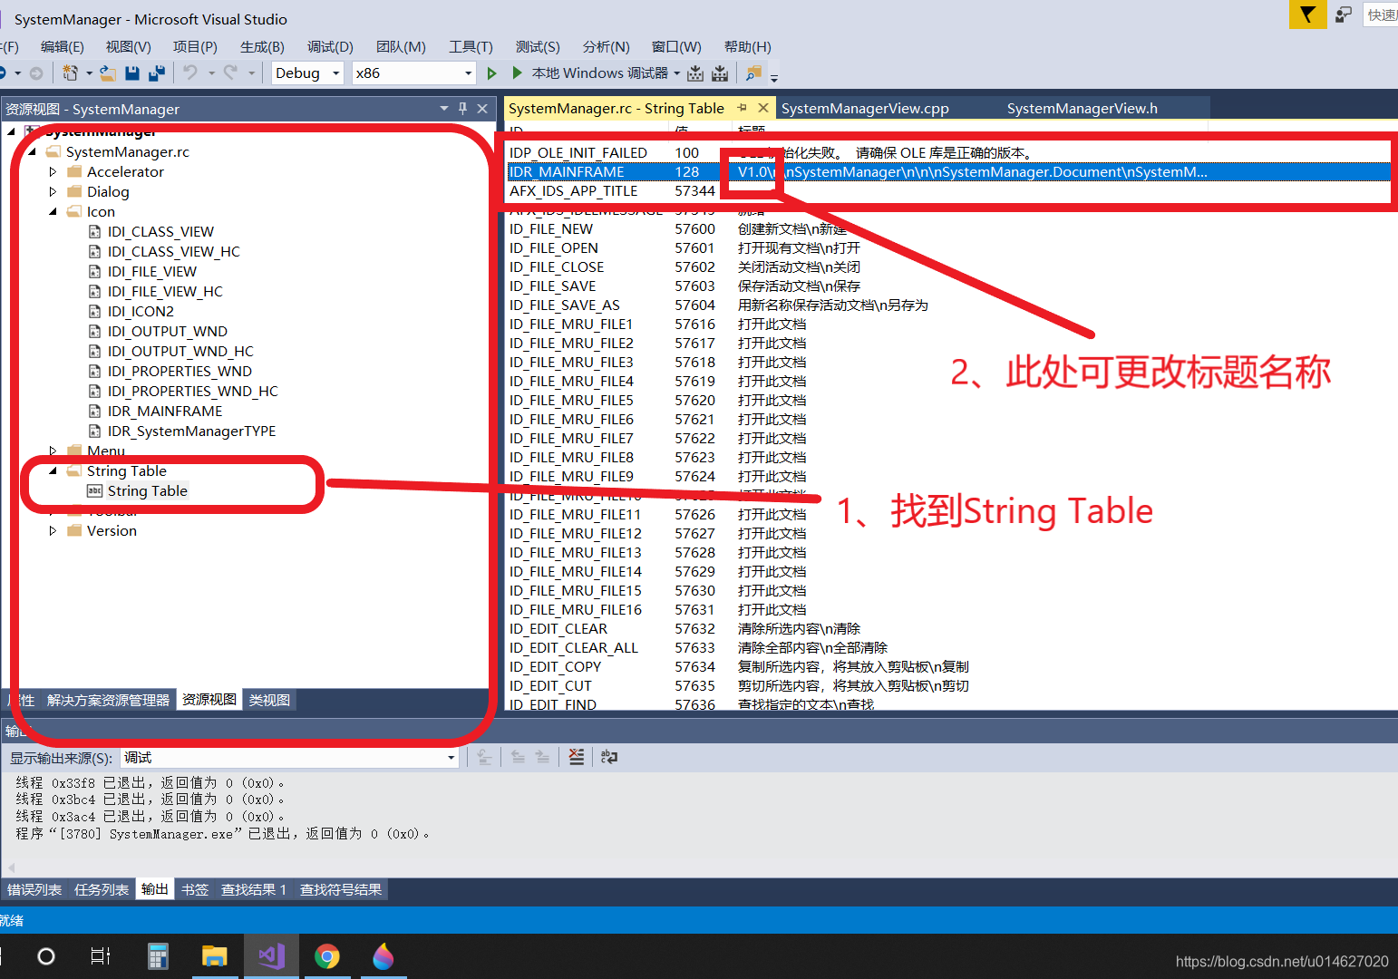Expand the Dialog folder
This screenshot has width=1398, height=979.
[x=53, y=191]
